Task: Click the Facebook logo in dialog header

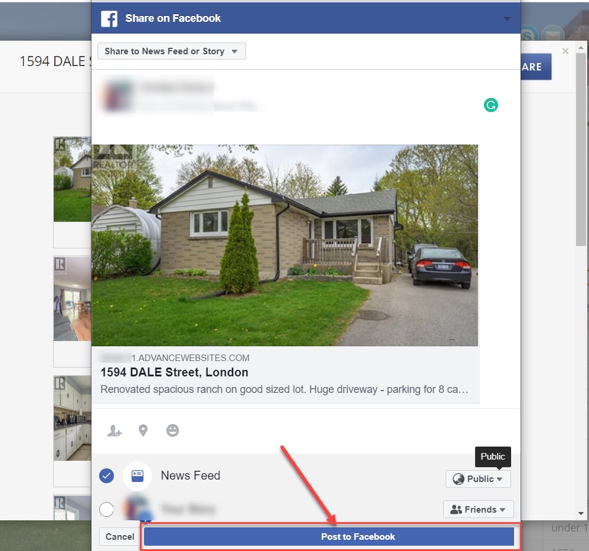Action: pyautogui.click(x=109, y=19)
